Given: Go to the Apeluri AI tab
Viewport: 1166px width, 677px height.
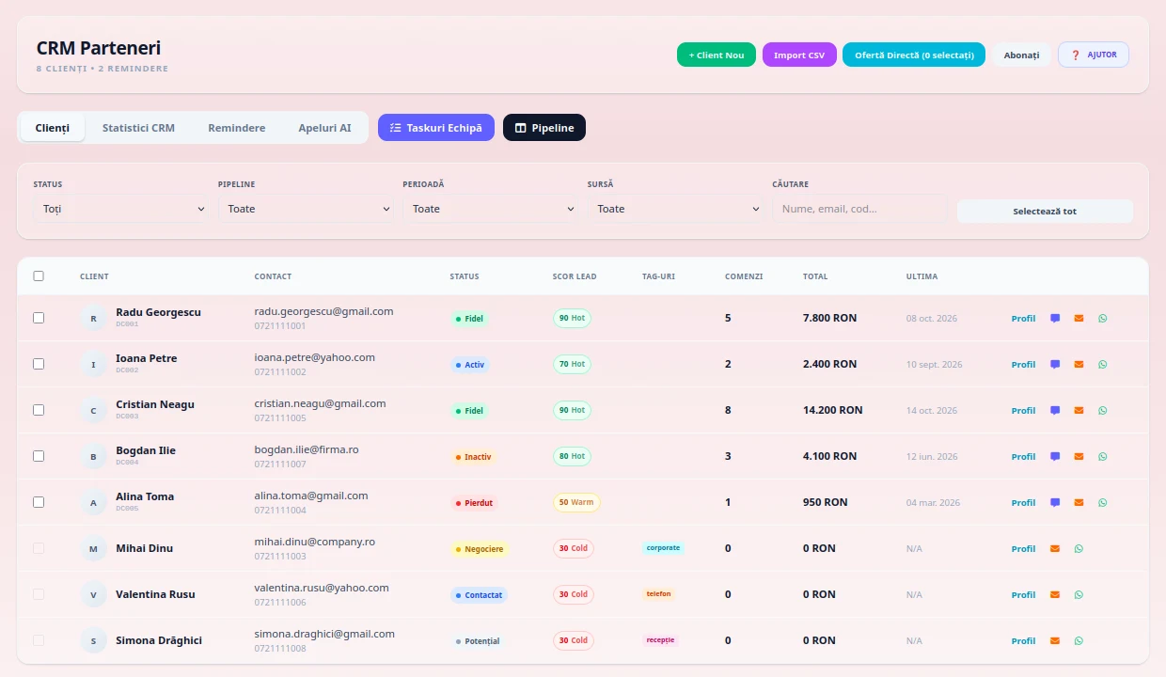Looking at the screenshot, I should tap(324, 128).
